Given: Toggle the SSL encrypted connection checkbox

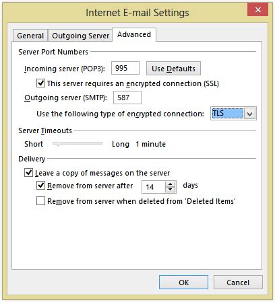Looking at the screenshot, I should (x=40, y=83).
